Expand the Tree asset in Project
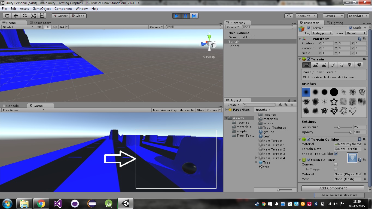 (x=257, y=162)
